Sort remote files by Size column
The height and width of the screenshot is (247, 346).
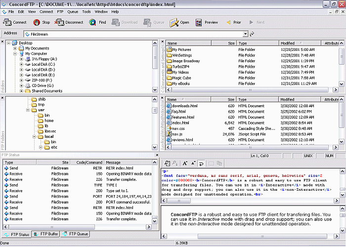pos(223,99)
